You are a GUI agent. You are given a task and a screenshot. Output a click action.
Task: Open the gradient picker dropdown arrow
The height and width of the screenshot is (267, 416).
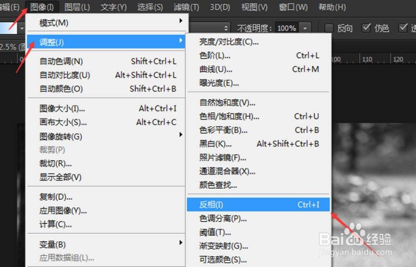point(21,28)
